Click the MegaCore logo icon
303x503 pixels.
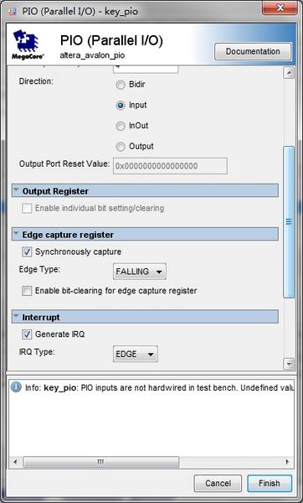pos(28,44)
